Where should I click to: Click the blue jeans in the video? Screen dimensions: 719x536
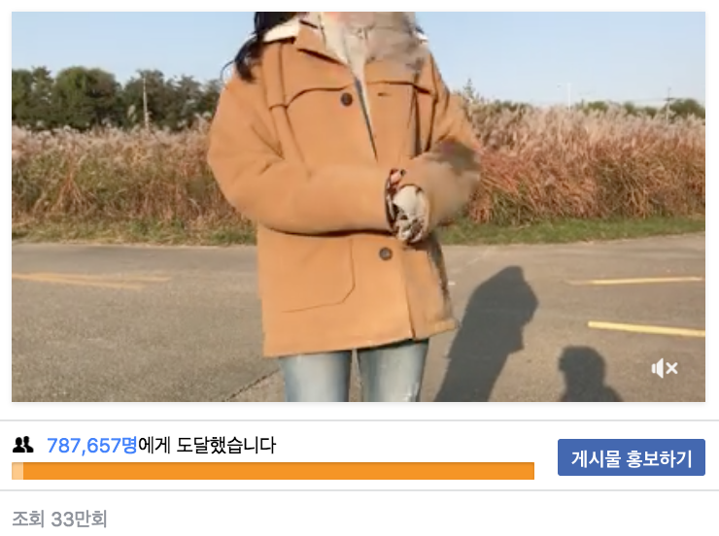pyautogui.click(x=353, y=372)
